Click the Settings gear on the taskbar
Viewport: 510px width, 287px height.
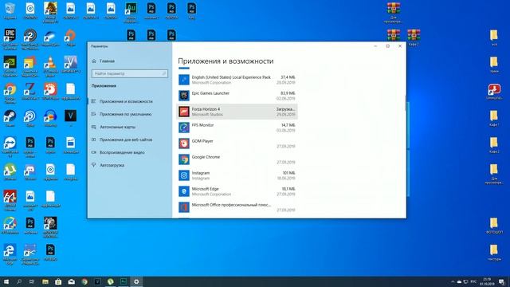[136, 281]
